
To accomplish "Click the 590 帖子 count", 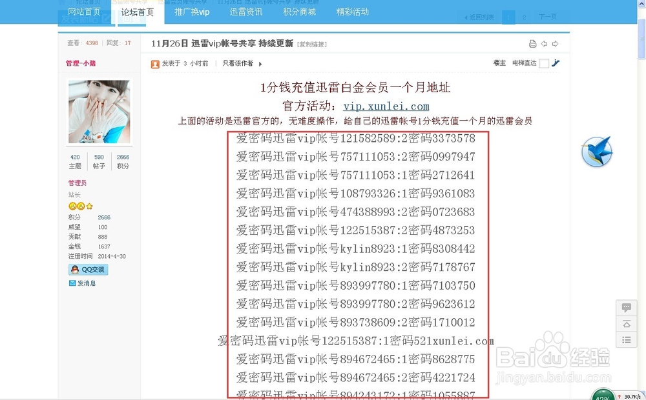I will [99, 161].
